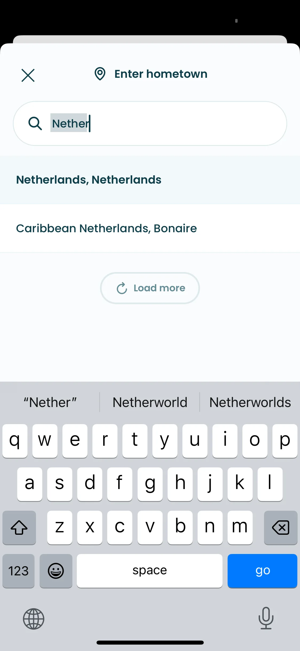Tap the letter l key
The height and width of the screenshot is (651, 300).
pos(270,484)
